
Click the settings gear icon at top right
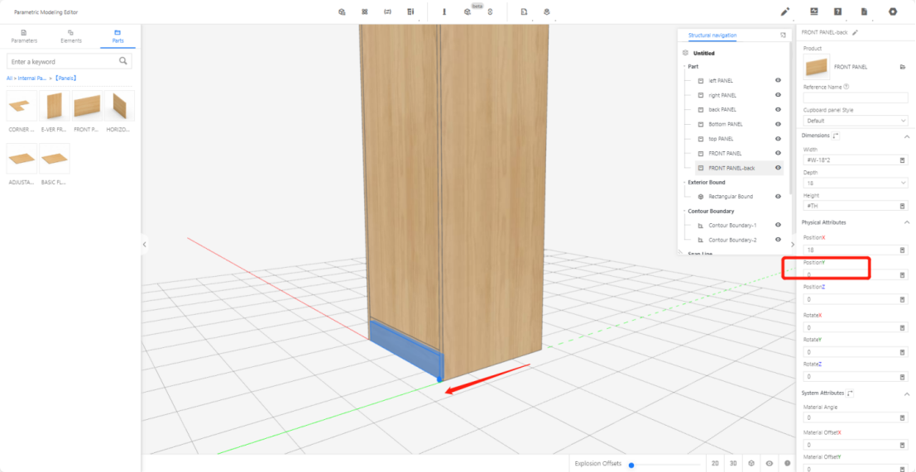[x=893, y=12]
